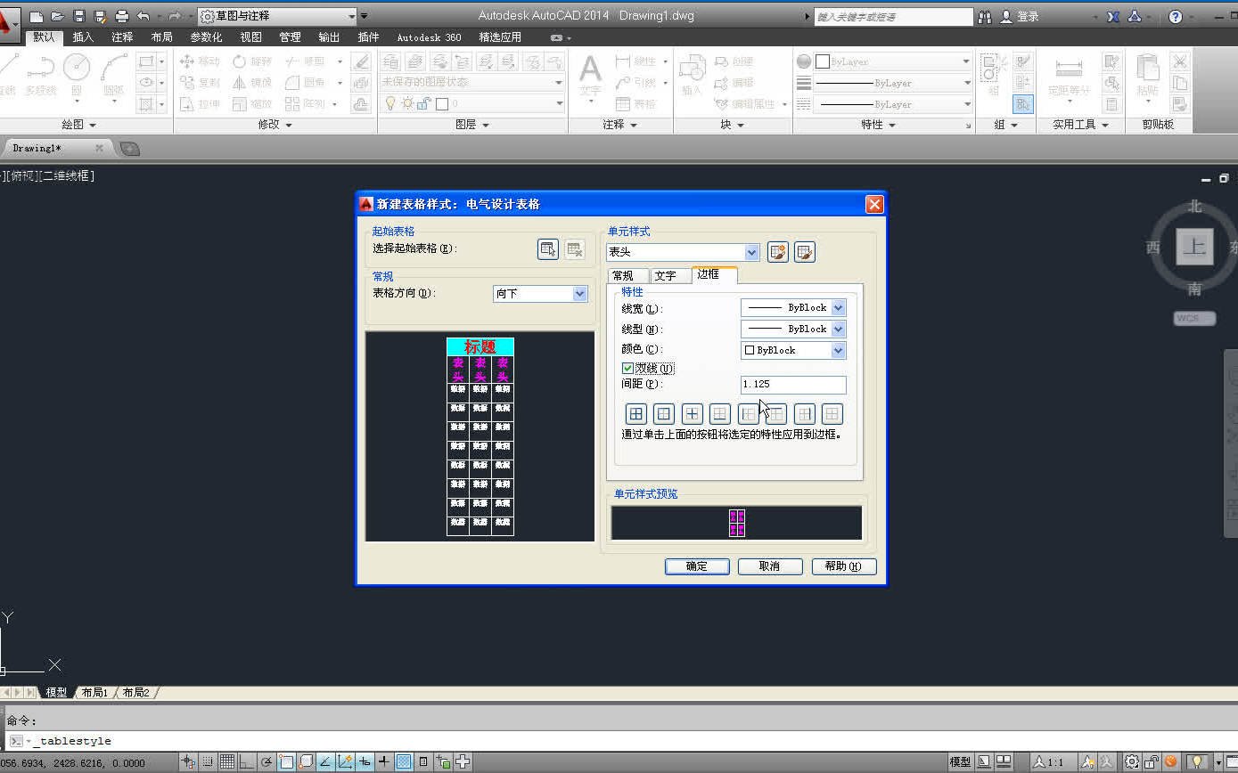Open the 插入 ribbon tab
The height and width of the screenshot is (773, 1238).
click(83, 37)
